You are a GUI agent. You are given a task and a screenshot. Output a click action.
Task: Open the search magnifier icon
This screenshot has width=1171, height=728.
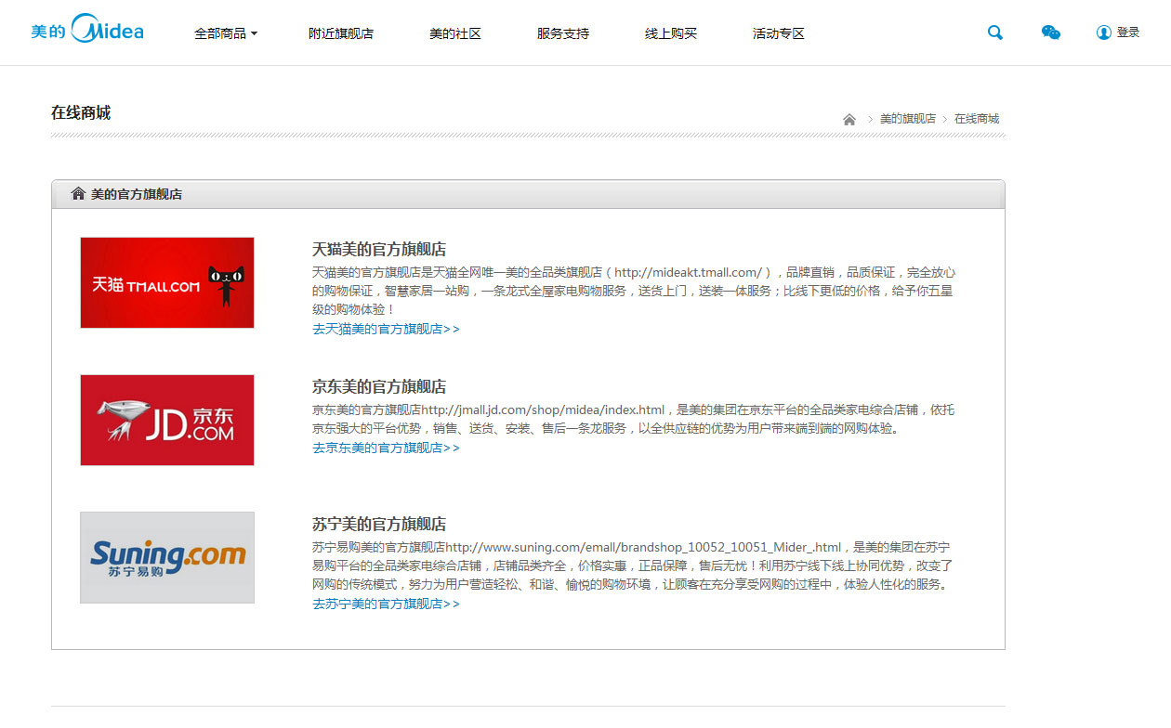pyautogui.click(x=995, y=32)
